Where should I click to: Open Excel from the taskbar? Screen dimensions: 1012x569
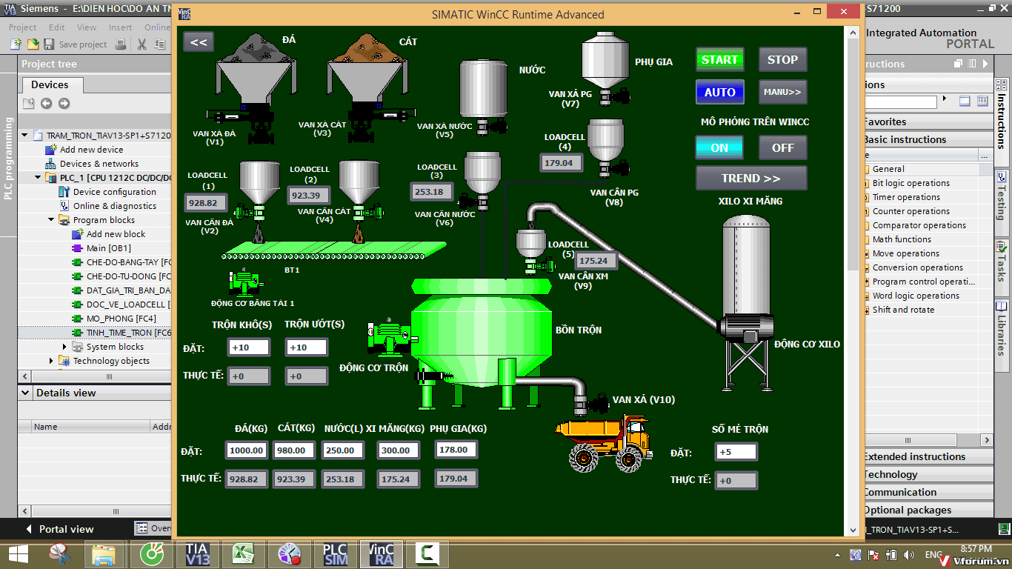pyautogui.click(x=243, y=553)
